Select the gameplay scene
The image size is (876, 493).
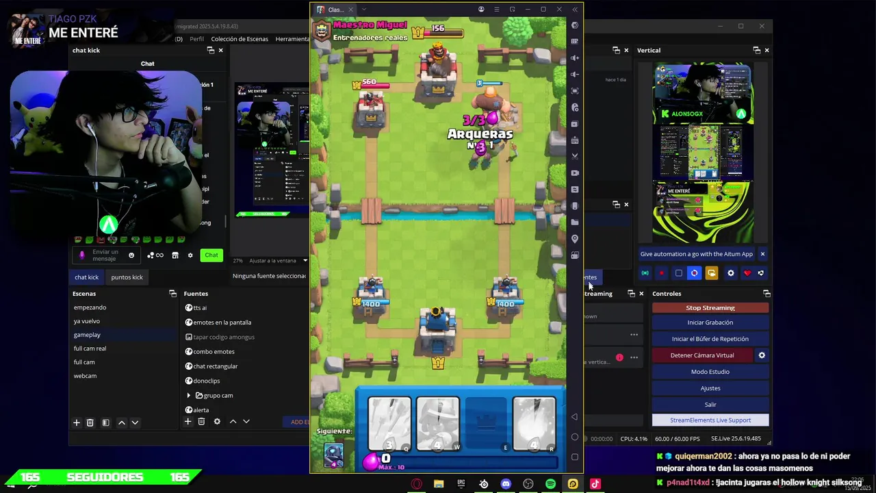(x=123, y=335)
